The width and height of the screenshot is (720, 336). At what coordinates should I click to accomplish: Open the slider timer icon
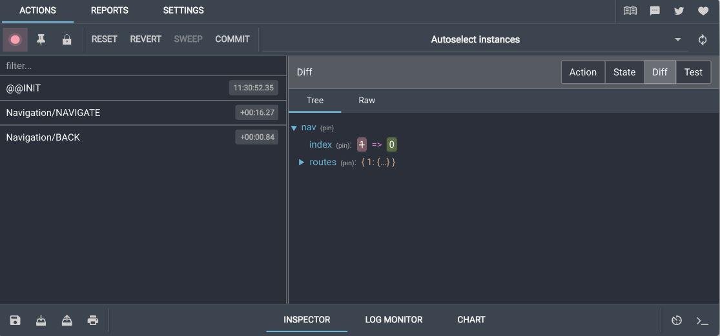click(676, 321)
